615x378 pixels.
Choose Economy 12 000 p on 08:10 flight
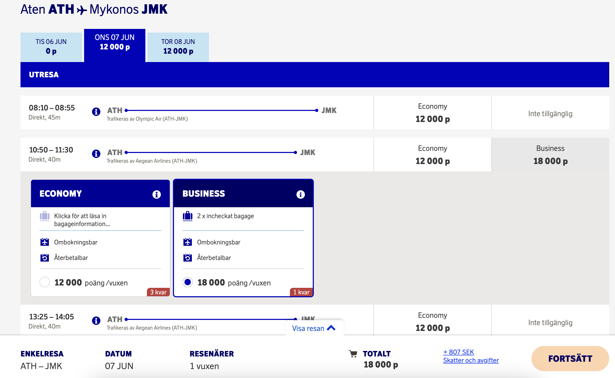[432, 113]
